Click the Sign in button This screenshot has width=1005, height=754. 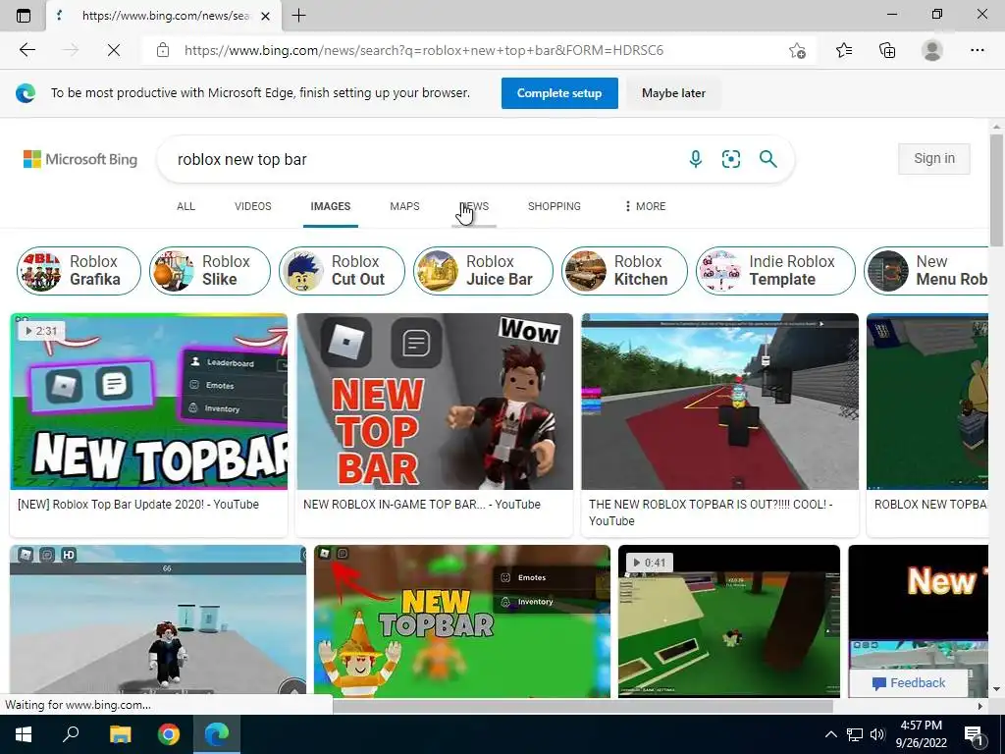pos(934,158)
